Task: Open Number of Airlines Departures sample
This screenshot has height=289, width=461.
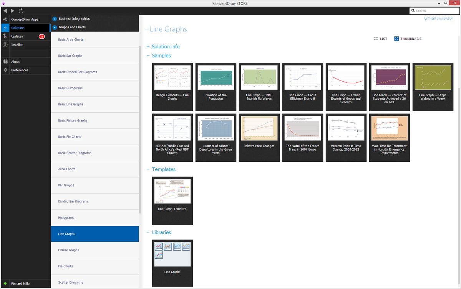Action: coord(216,137)
